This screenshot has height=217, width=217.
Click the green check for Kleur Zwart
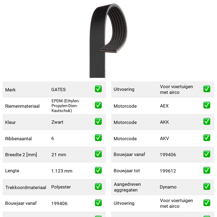pyautogui.click(x=98, y=121)
